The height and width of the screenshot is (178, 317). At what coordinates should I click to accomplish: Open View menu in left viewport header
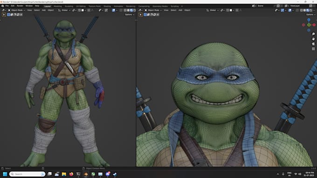pyautogui.click(x=29, y=10)
